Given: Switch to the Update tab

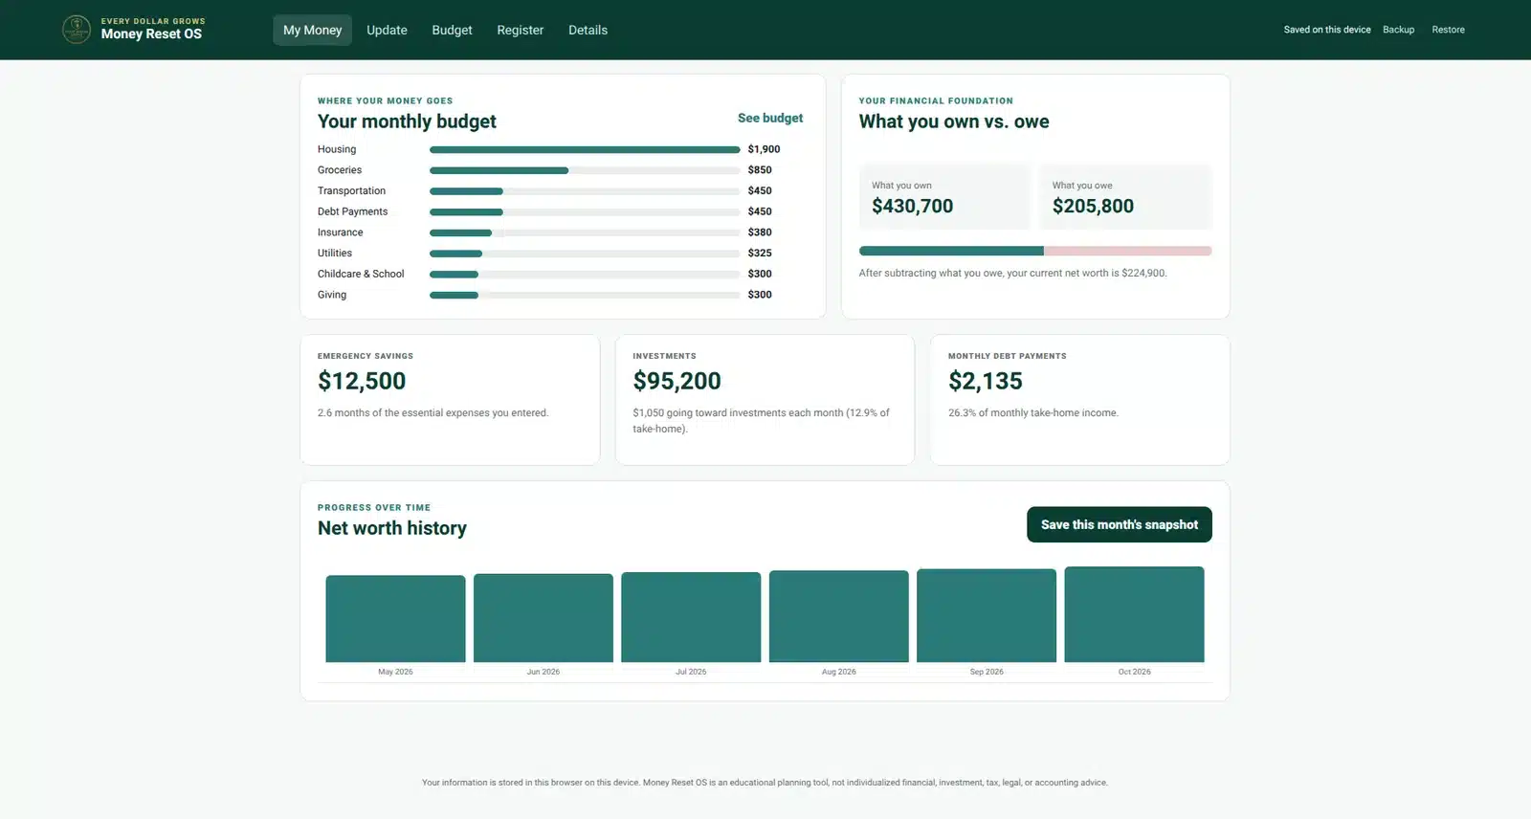Looking at the screenshot, I should (387, 30).
